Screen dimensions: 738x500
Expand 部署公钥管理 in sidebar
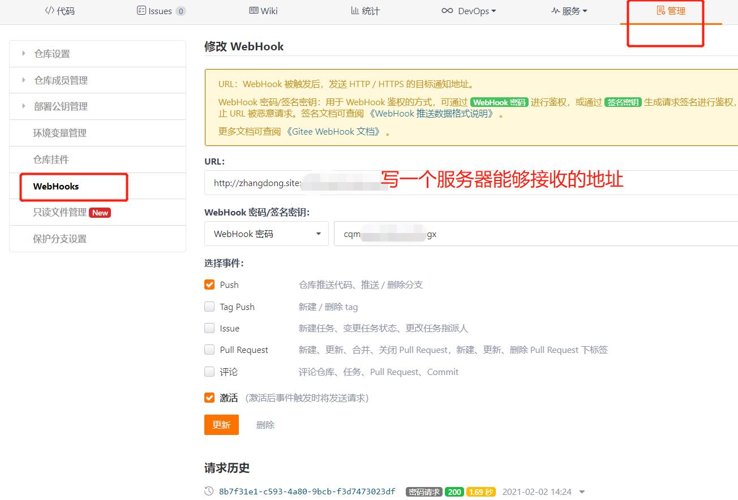click(x=98, y=106)
